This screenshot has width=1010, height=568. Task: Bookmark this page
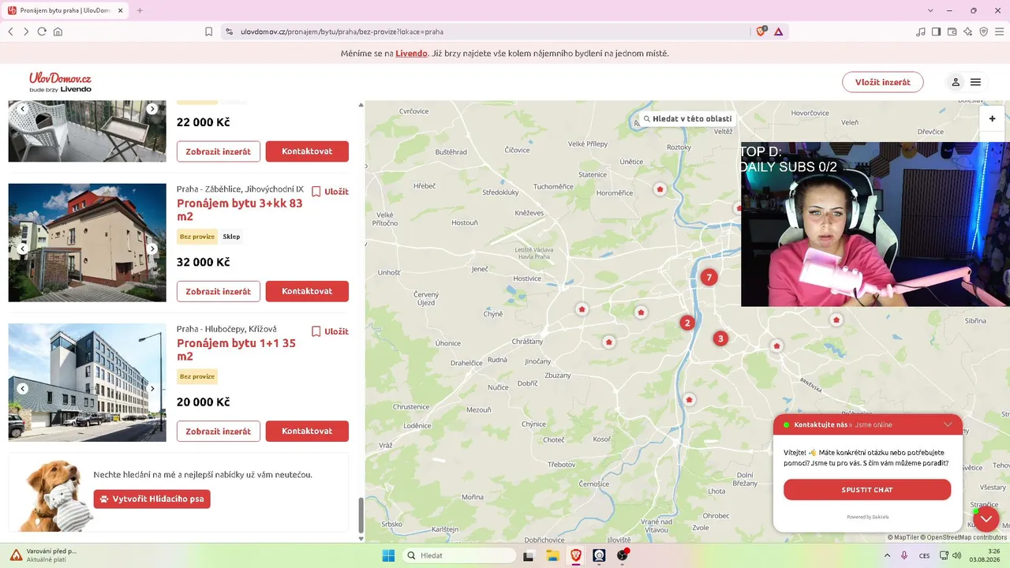pos(208,32)
